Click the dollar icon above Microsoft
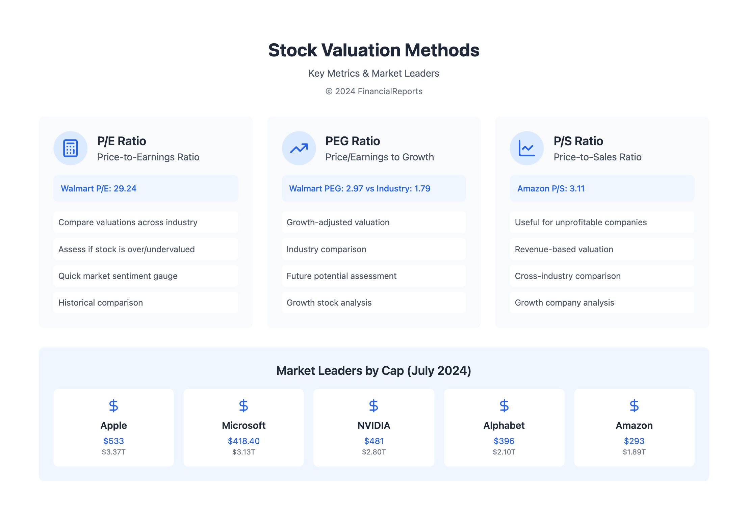 243,406
